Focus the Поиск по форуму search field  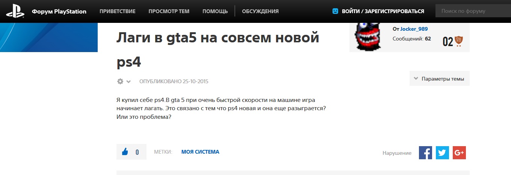coord(473,11)
